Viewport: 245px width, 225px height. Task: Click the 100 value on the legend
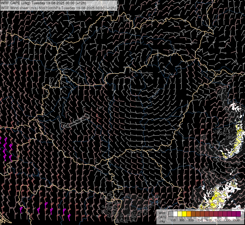[173, 220]
